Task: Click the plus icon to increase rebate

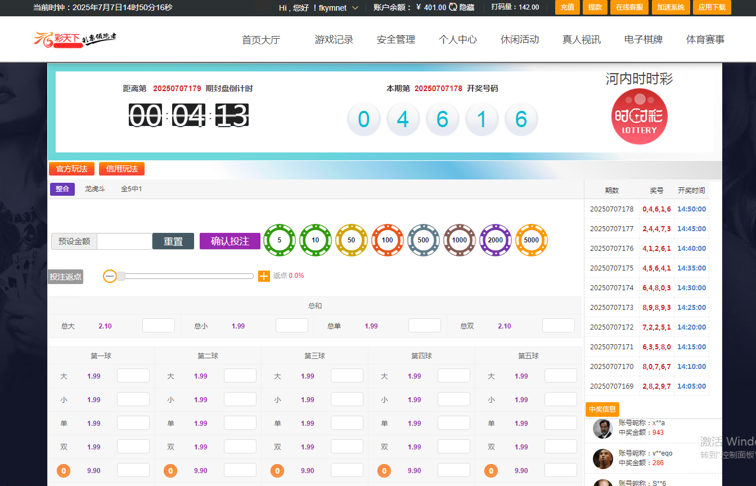Action: pyautogui.click(x=264, y=276)
